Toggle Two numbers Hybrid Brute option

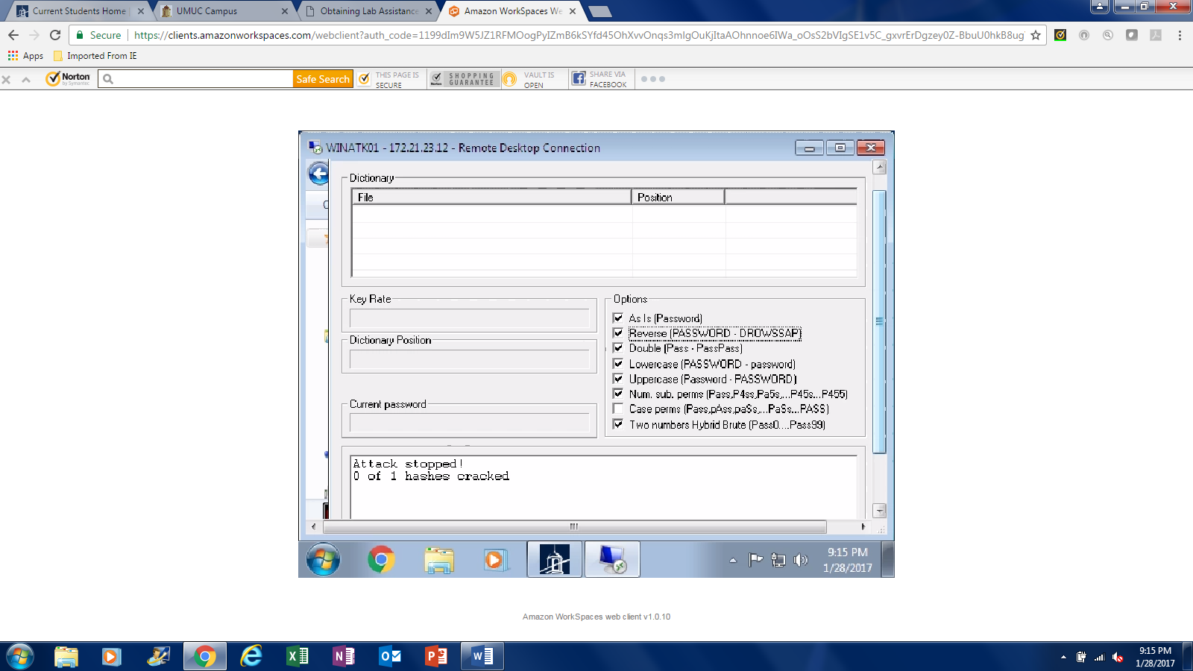coord(618,424)
